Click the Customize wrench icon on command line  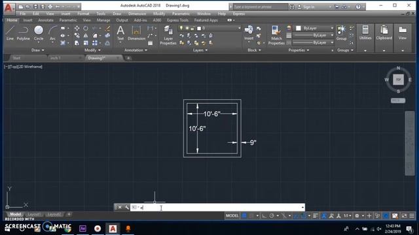point(126,207)
